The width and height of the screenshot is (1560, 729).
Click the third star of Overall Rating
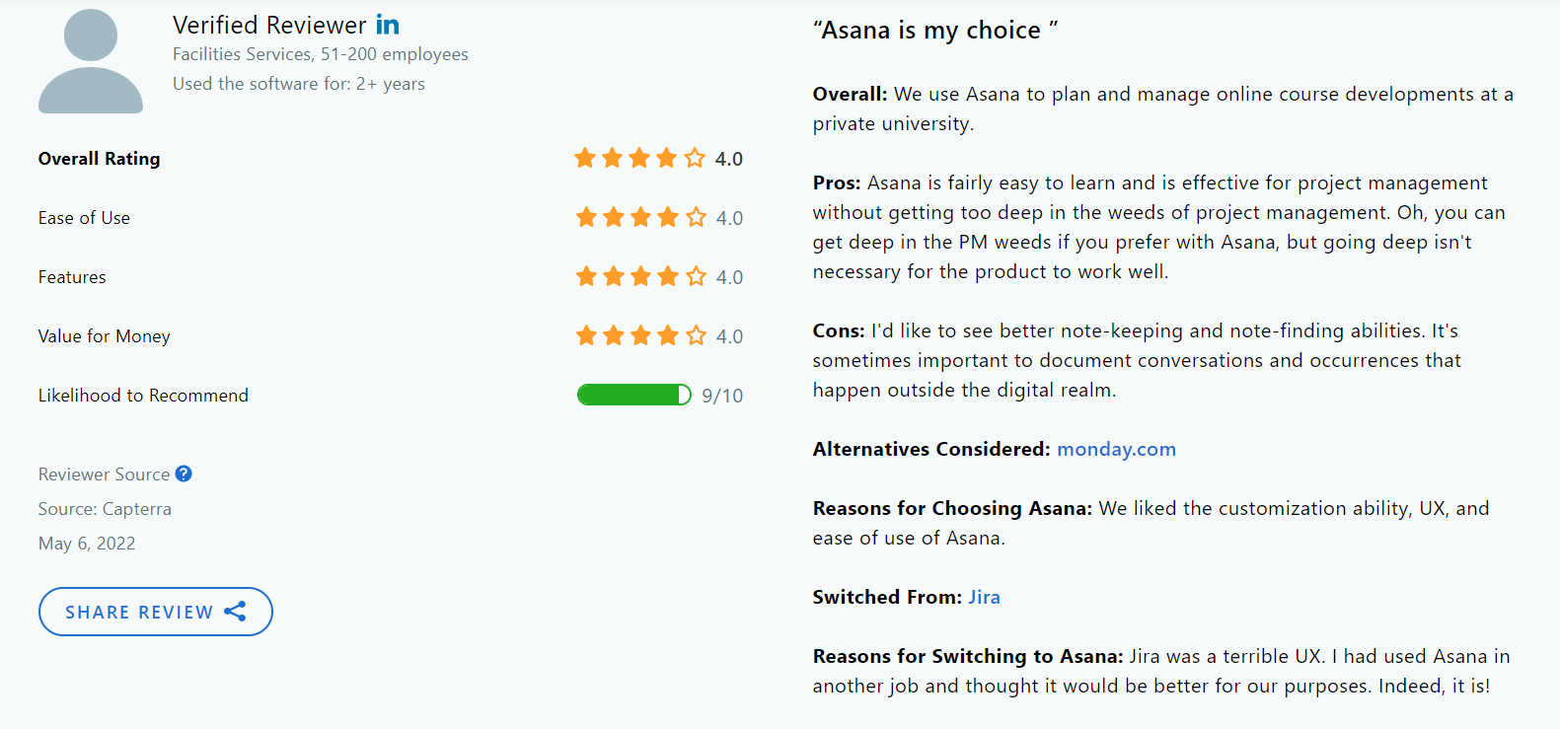pos(639,158)
